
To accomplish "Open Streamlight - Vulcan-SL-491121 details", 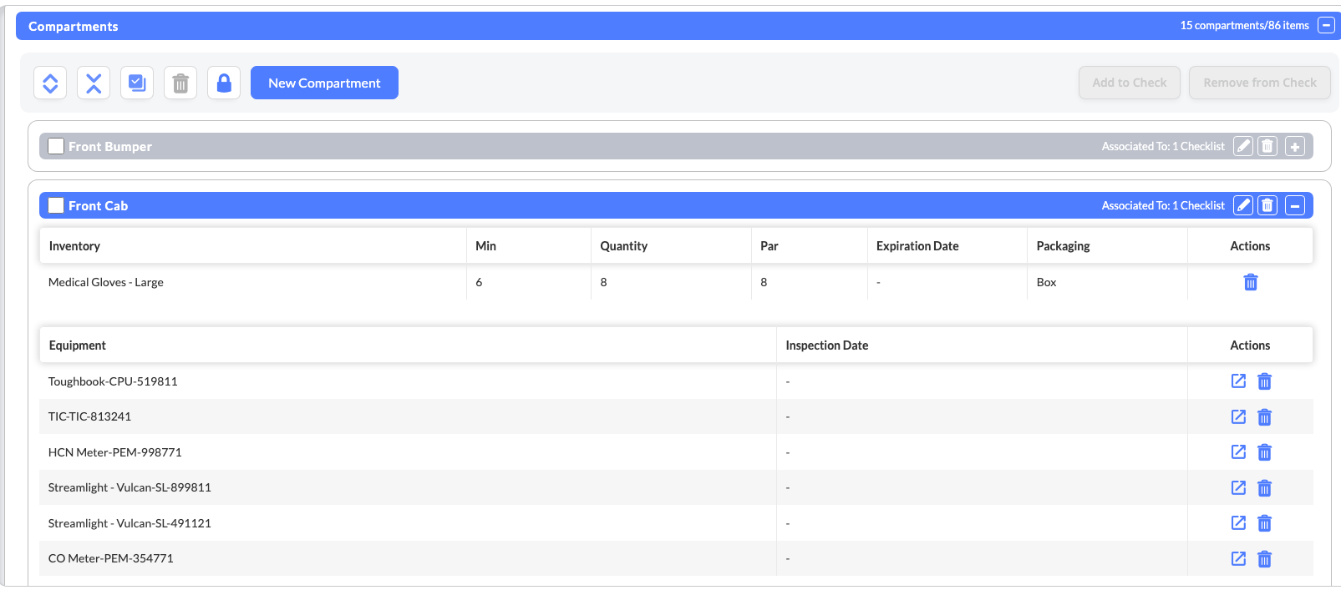I will click(x=1238, y=522).
